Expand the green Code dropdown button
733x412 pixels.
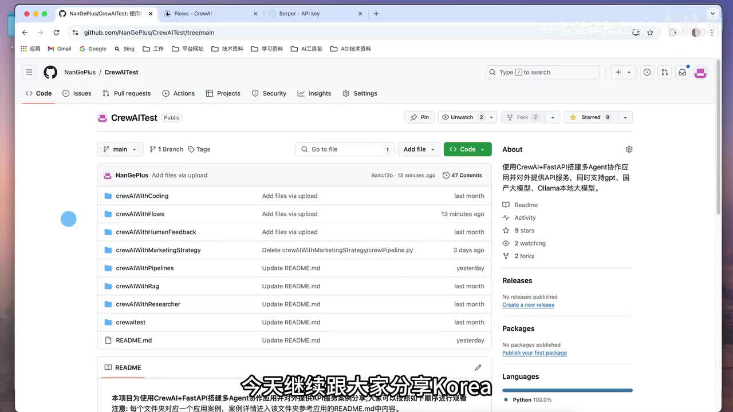pos(467,149)
